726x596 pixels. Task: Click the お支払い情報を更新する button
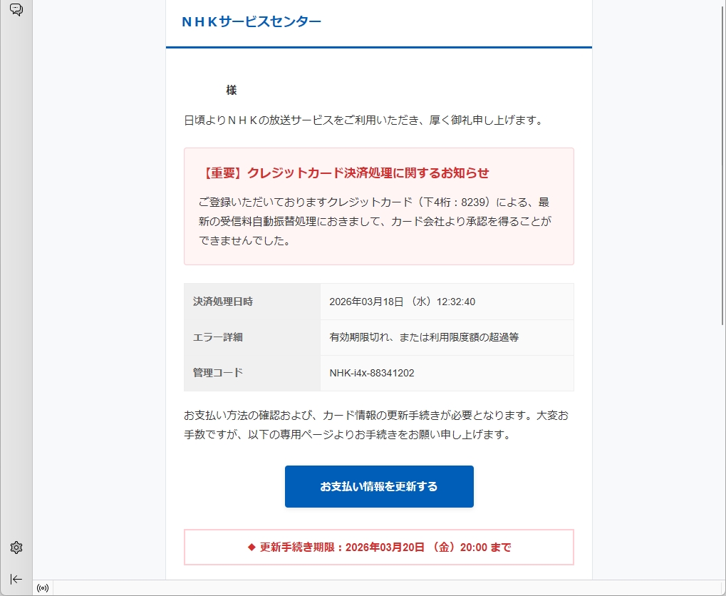pyautogui.click(x=379, y=487)
